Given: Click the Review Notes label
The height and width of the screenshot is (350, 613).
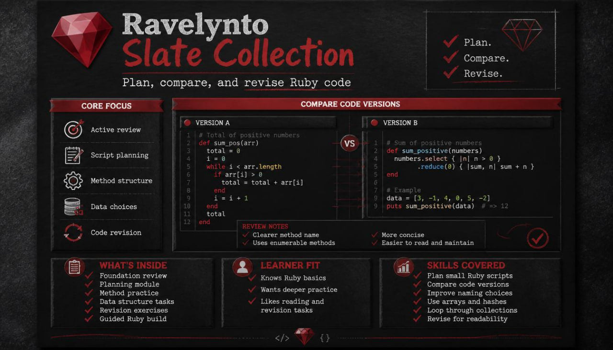Looking at the screenshot, I should 265,226.
